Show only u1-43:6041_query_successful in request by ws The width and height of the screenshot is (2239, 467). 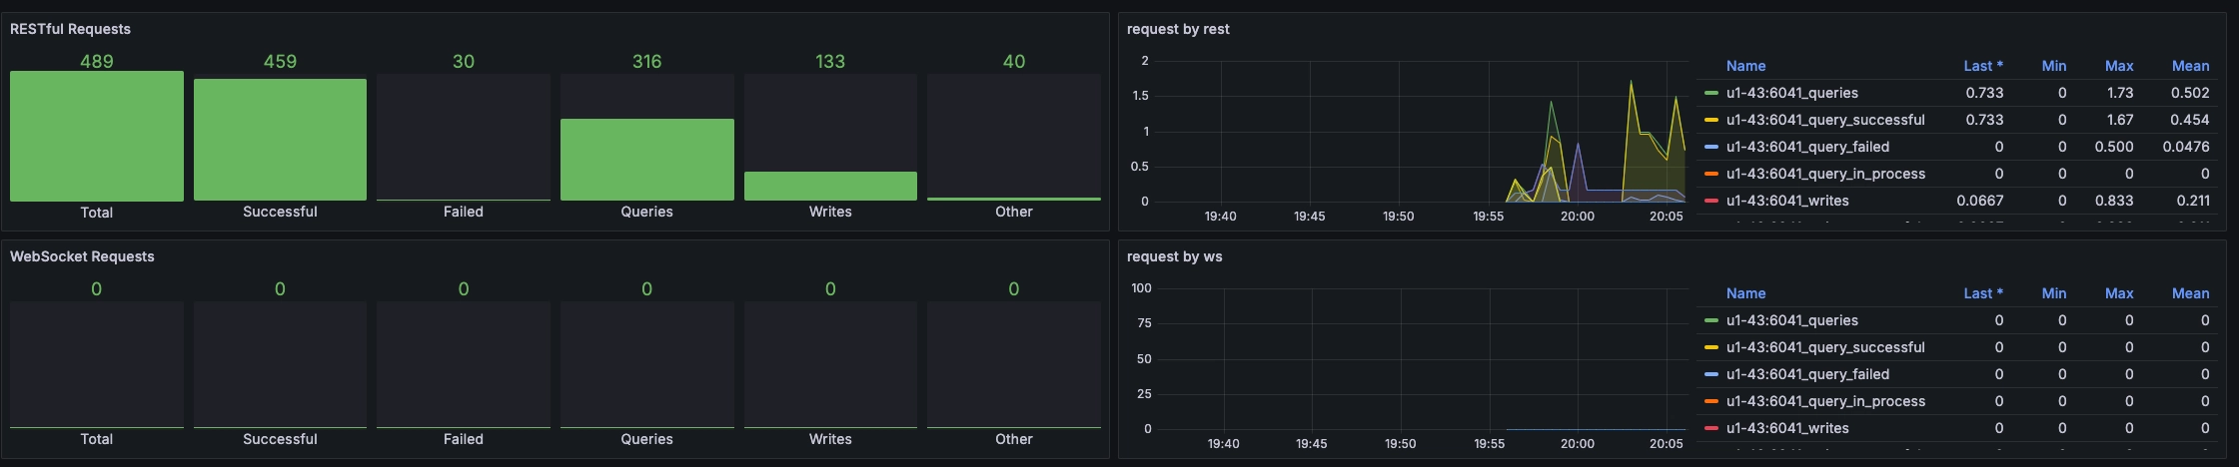pyautogui.click(x=1824, y=347)
